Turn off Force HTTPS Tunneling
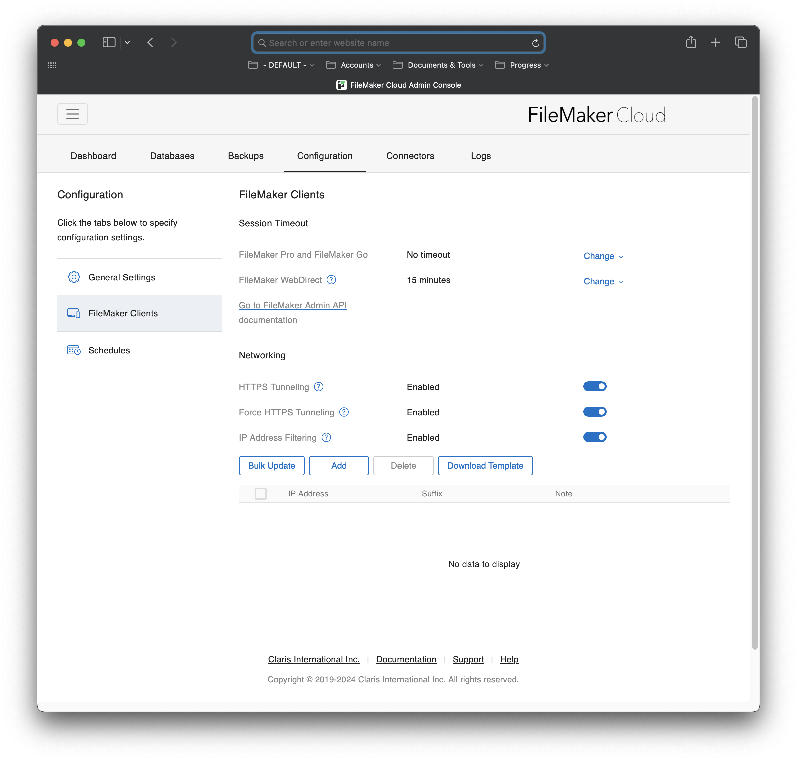797x761 pixels. [595, 411]
